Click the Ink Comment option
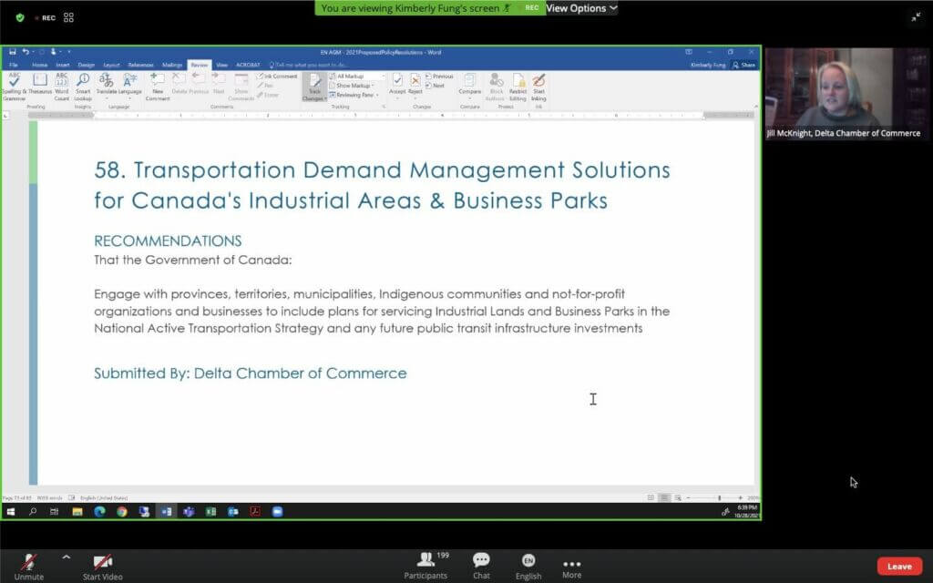The height and width of the screenshot is (583, 933). pos(277,77)
